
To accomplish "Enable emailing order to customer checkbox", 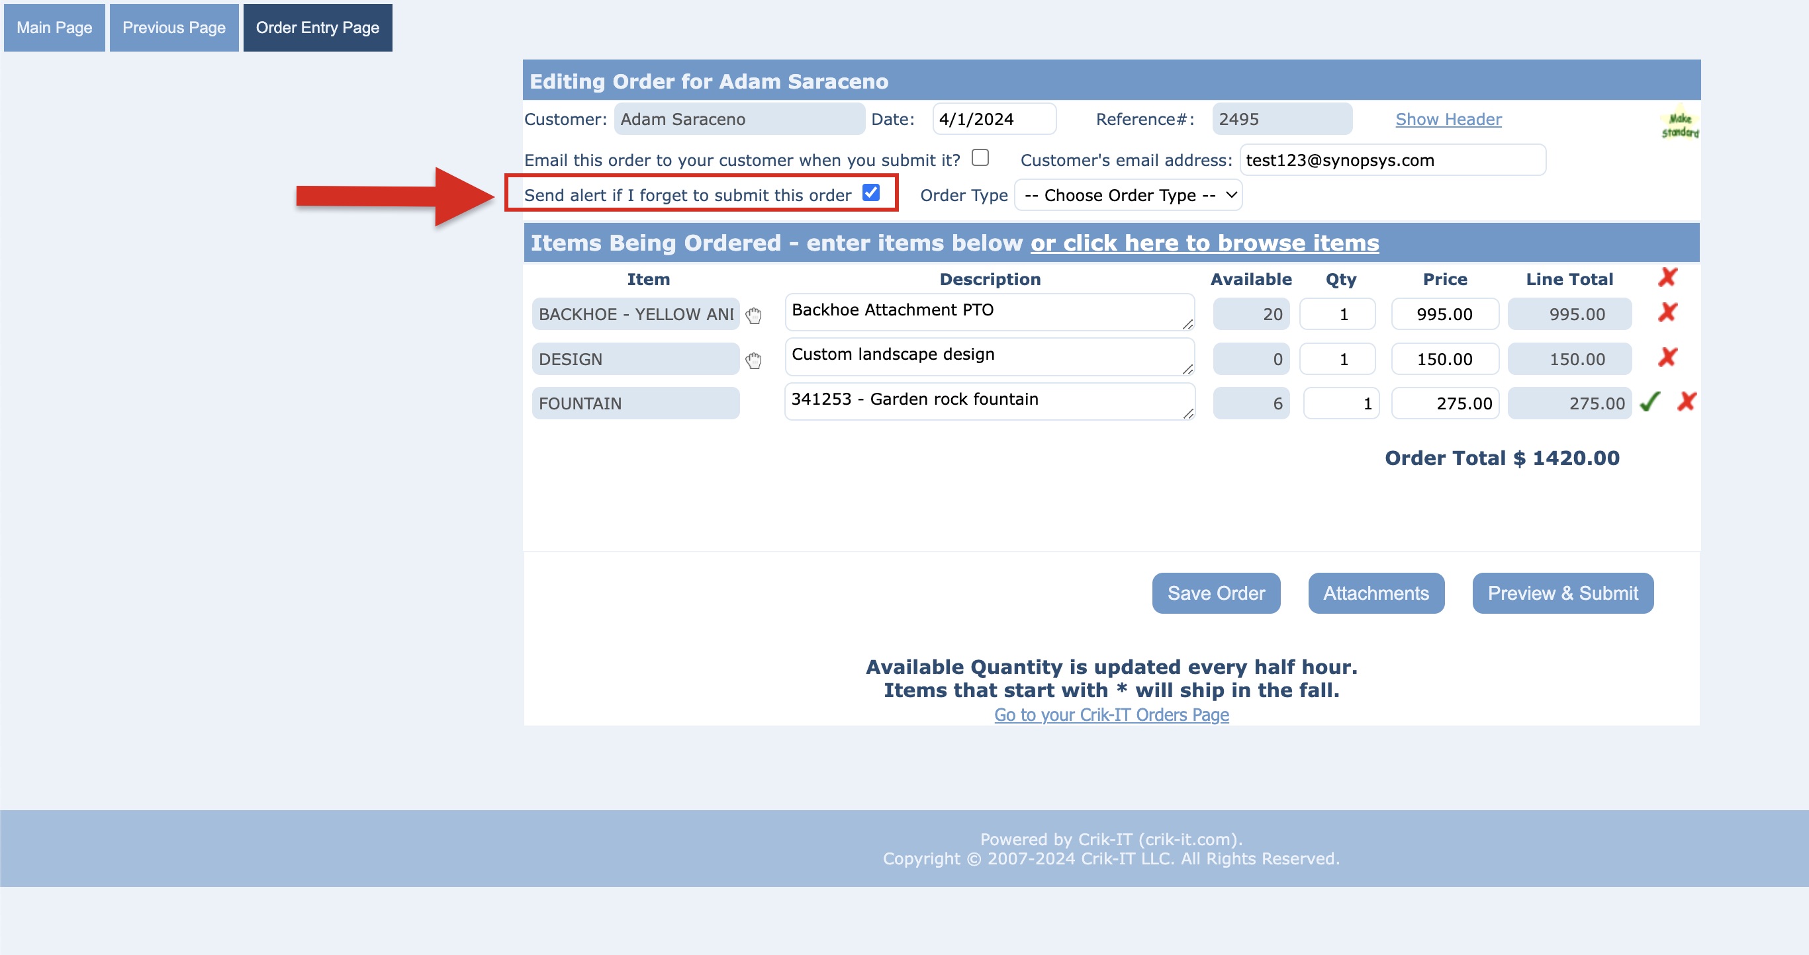I will [x=980, y=158].
